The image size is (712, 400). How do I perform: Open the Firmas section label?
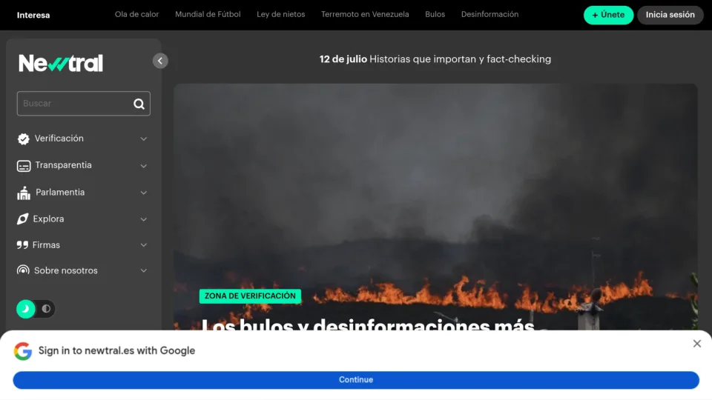point(46,245)
